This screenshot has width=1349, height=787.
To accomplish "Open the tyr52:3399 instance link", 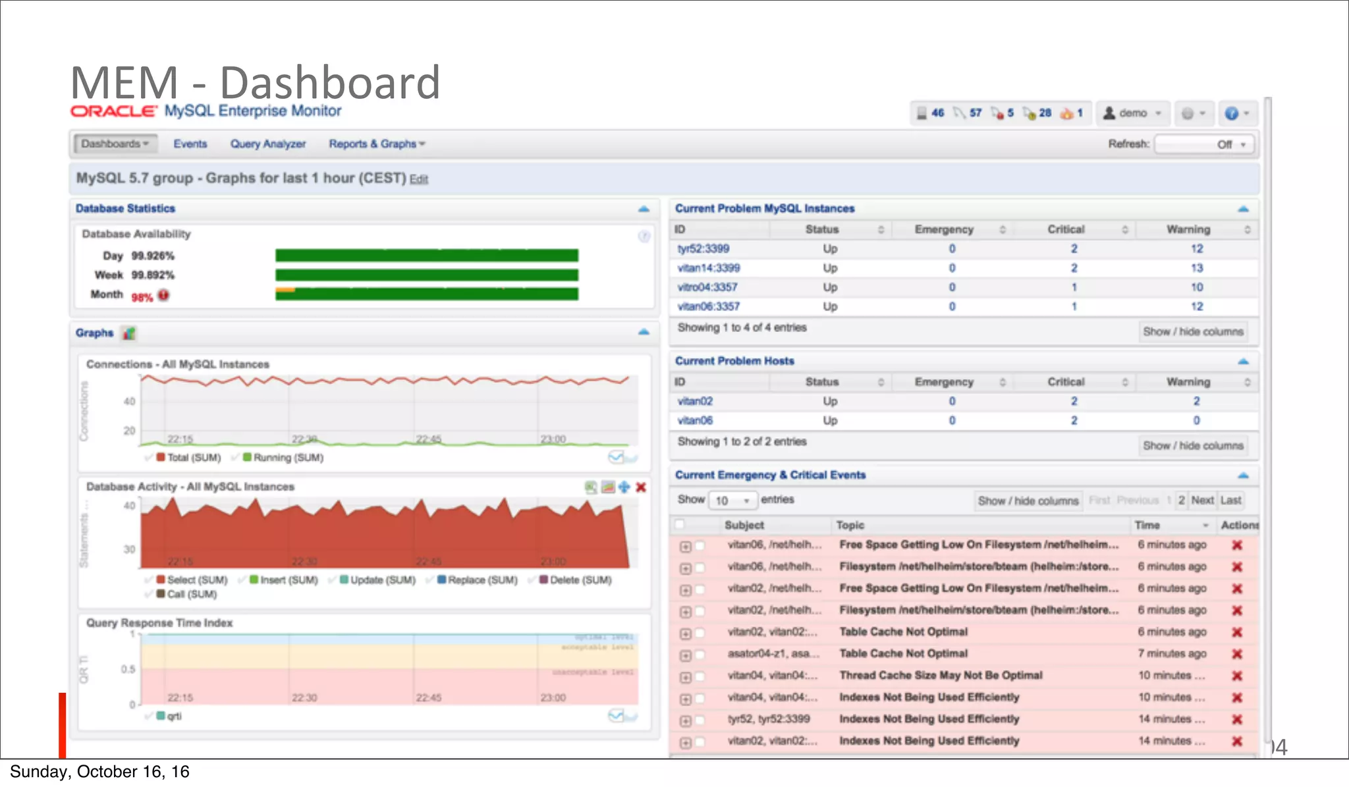I will coord(703,249).
